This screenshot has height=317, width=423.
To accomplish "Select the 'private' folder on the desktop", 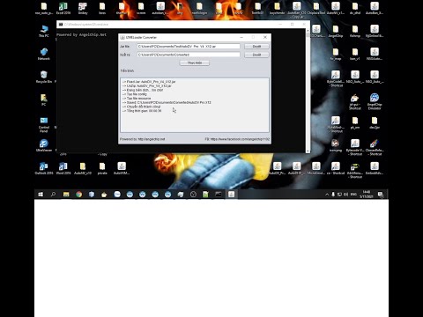I will (x=102, y=168).
